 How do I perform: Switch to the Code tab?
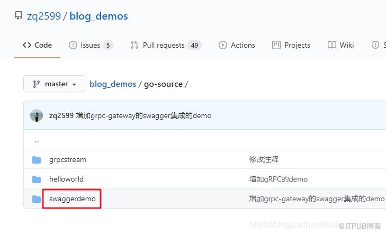pos(37,46)
